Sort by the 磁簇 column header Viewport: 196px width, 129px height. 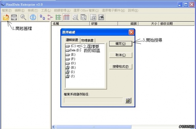pyautogui.click(x=128, y=23)
